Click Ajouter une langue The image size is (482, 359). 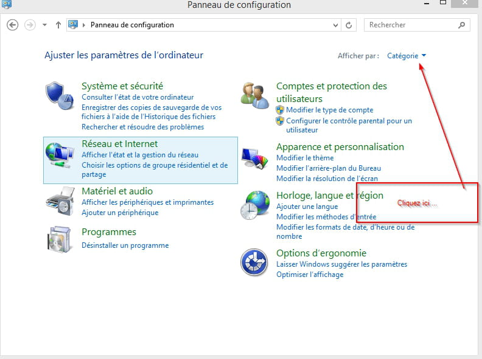click(x=307, y=207)
